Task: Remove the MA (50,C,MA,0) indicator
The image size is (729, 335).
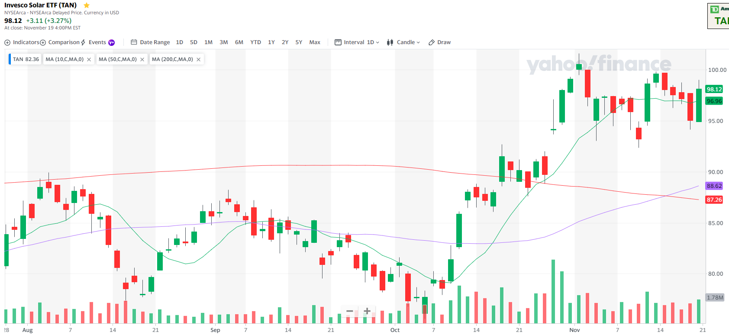Action: tap(142, 60)
